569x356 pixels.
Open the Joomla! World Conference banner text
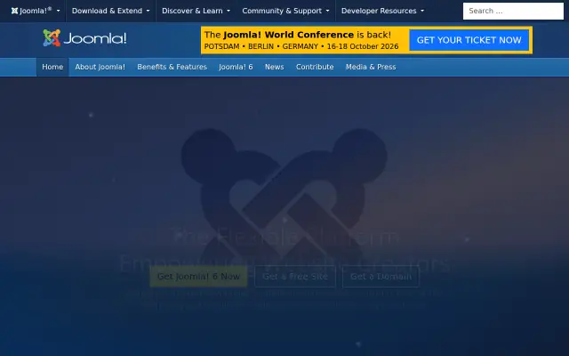point(301,40)
